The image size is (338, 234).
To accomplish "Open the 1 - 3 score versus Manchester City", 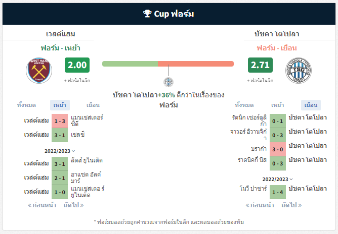I will pyautogui.click(x=60, y=121).
